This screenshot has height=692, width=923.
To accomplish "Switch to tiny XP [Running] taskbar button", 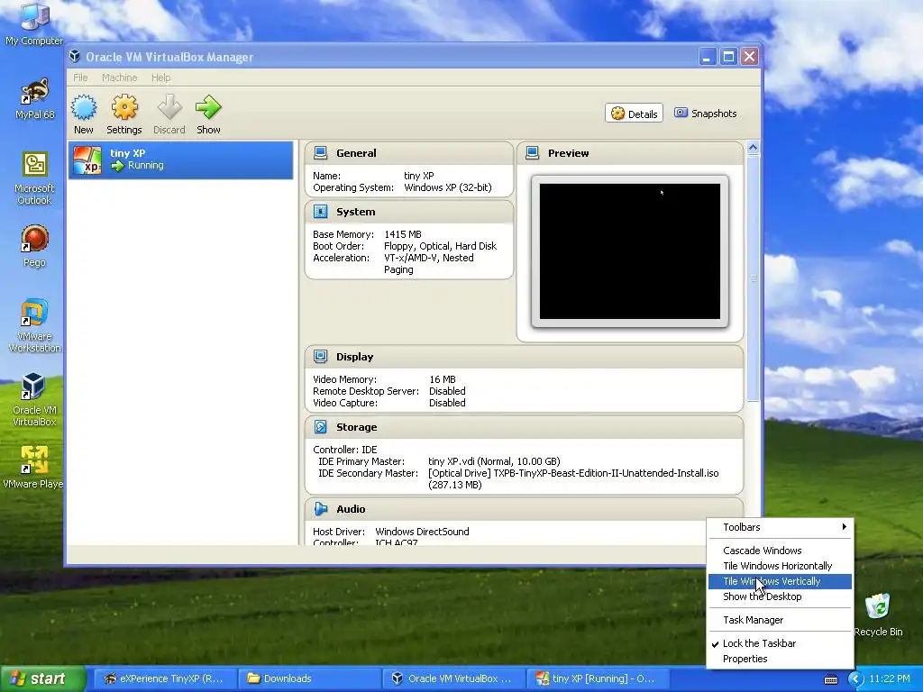I will tap(597, 678).
